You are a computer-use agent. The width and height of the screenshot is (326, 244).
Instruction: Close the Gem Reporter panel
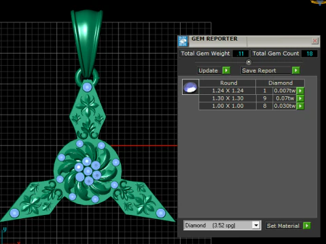(314, 41)
